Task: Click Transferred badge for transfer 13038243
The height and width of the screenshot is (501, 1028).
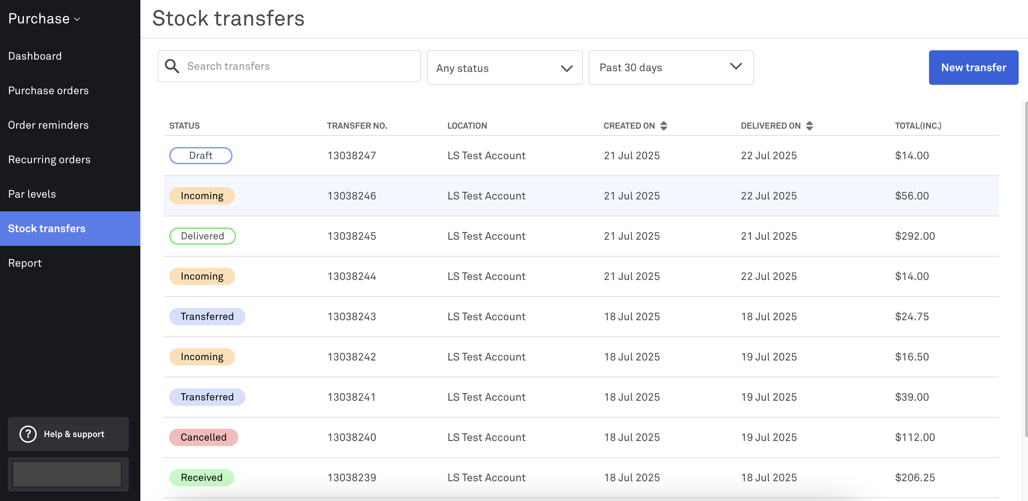Action: point(207,317)
